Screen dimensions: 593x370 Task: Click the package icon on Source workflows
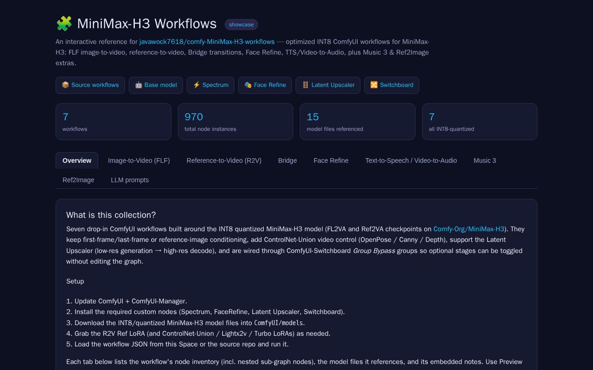click(65, 85)
